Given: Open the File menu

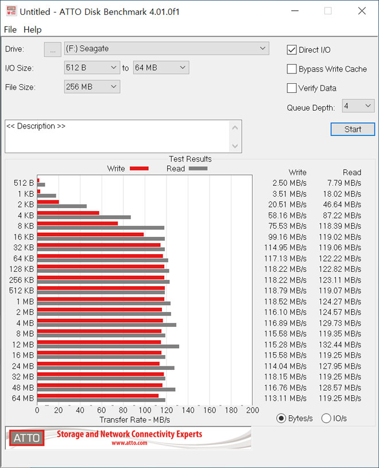Looking at the screenshot, I should (x=10, y=30).
